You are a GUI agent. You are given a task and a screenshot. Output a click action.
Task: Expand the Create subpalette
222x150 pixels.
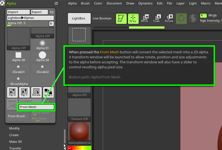(x=14, y=135)
